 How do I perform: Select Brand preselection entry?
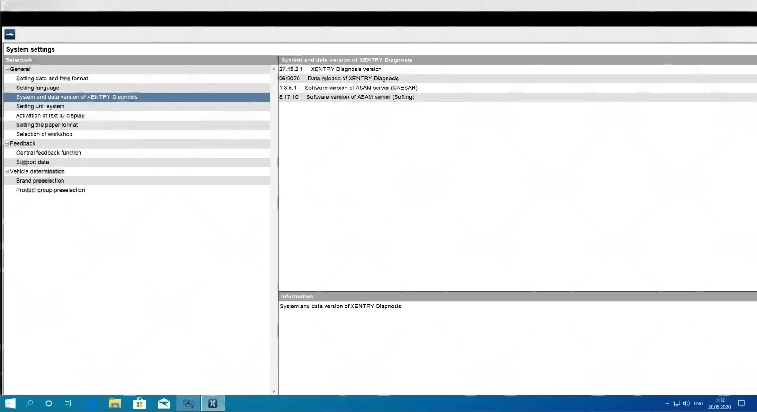click(137, 181)
